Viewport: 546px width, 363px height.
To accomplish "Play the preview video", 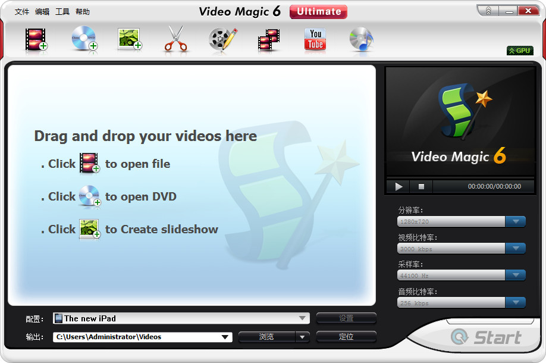I will [398, 187].
